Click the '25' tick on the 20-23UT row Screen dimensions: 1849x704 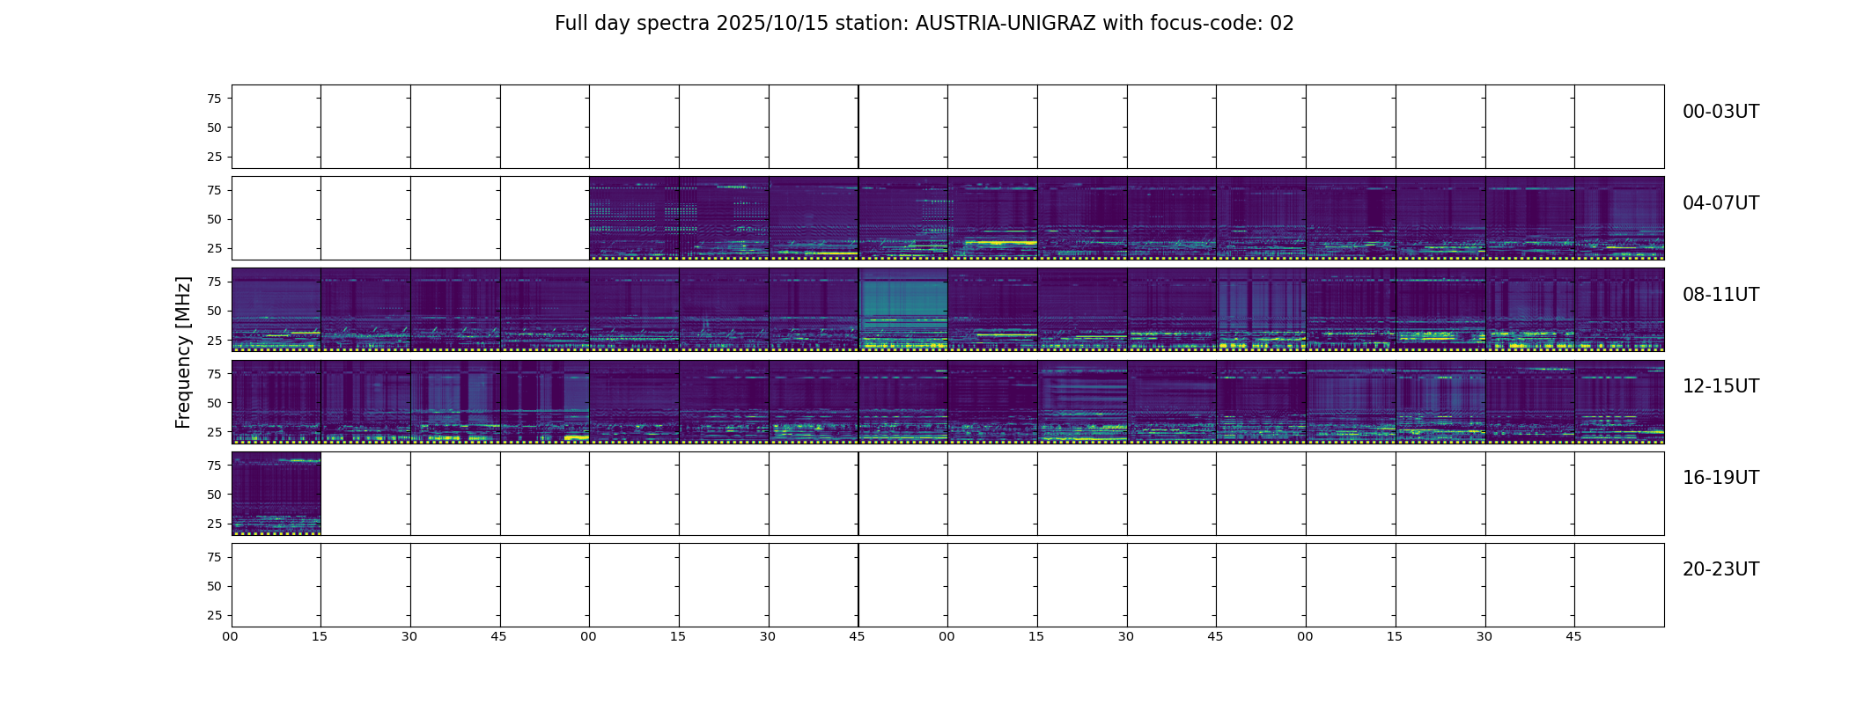click(214, 615)
